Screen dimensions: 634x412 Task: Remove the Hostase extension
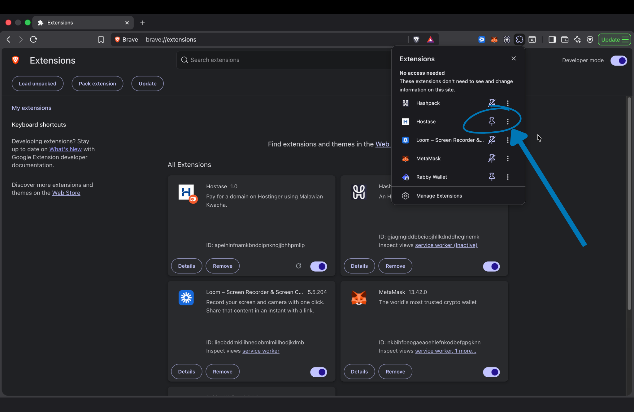(222, 266)
